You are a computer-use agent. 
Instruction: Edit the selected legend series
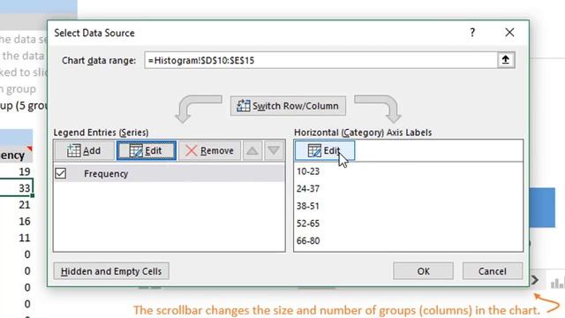point(147,150)
